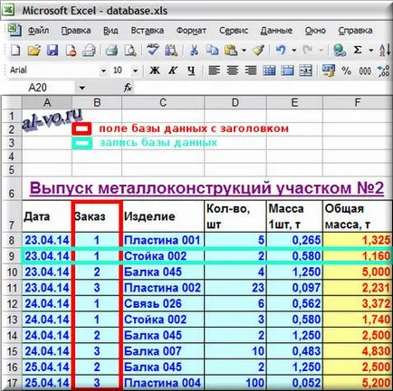Copy selection with the Copy icon

tap(212, 50)
